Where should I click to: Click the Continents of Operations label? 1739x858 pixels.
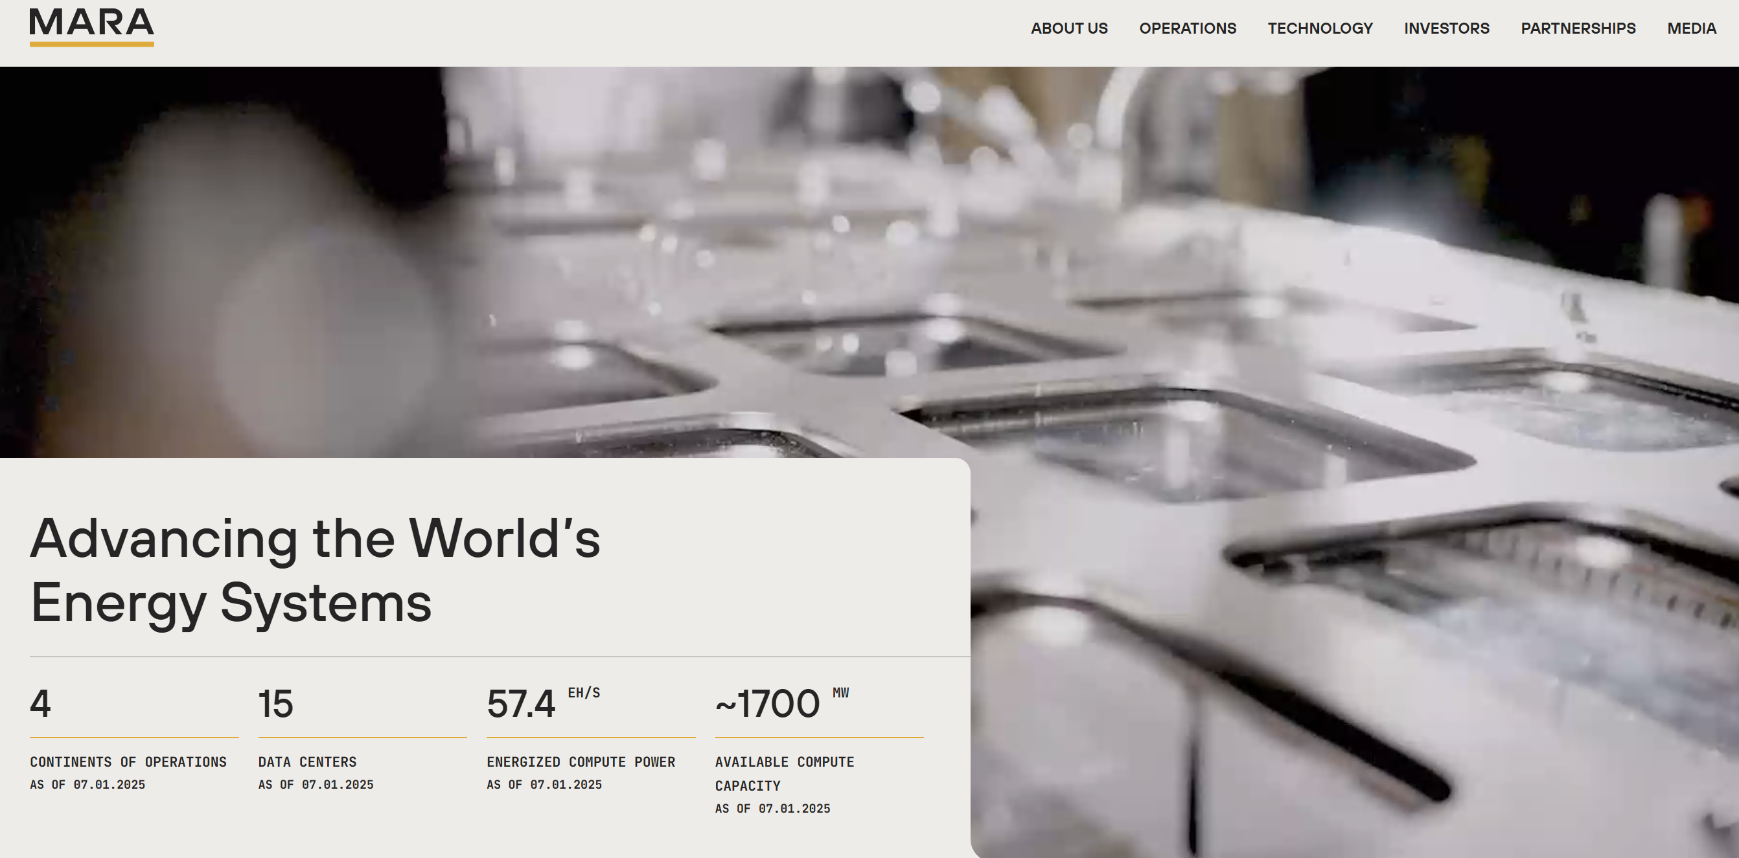[x=128, y=762]
